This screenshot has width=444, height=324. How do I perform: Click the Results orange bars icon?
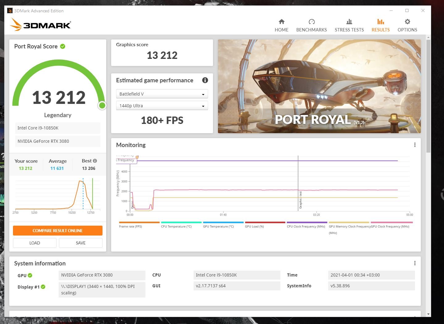tap(381, 22)
